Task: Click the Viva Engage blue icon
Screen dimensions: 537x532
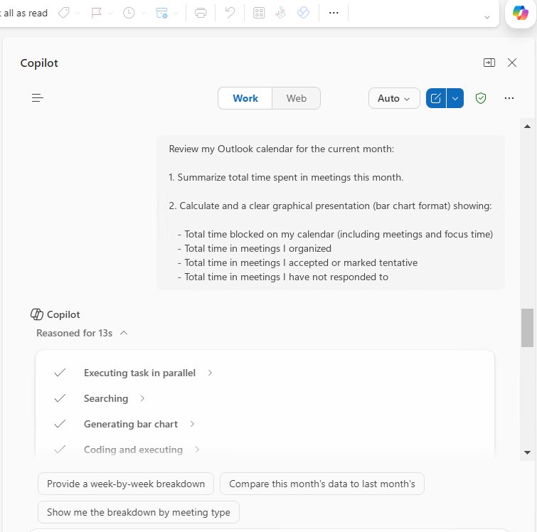Action: (x=303, y=13)
